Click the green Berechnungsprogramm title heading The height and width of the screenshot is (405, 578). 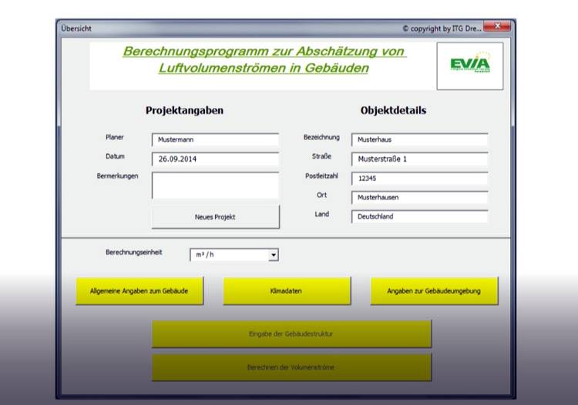pyautogui.click(x=264, y=59)
